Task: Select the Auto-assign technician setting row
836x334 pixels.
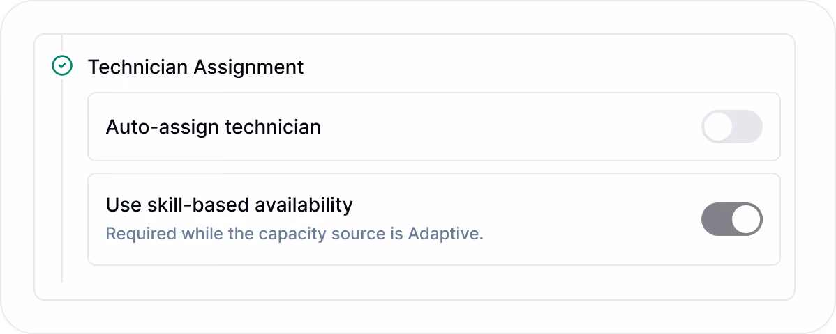Action: point(434,127)
